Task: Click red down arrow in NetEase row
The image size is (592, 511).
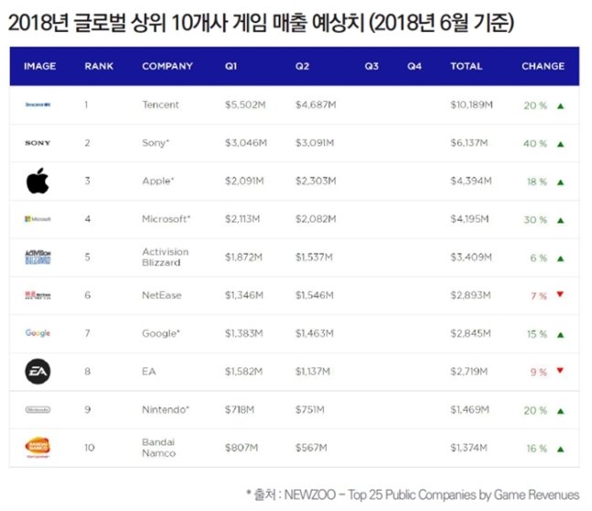Action: (560, 294)
